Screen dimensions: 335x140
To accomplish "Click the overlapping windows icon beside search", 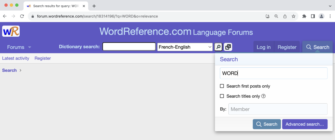I will (228, 47).
